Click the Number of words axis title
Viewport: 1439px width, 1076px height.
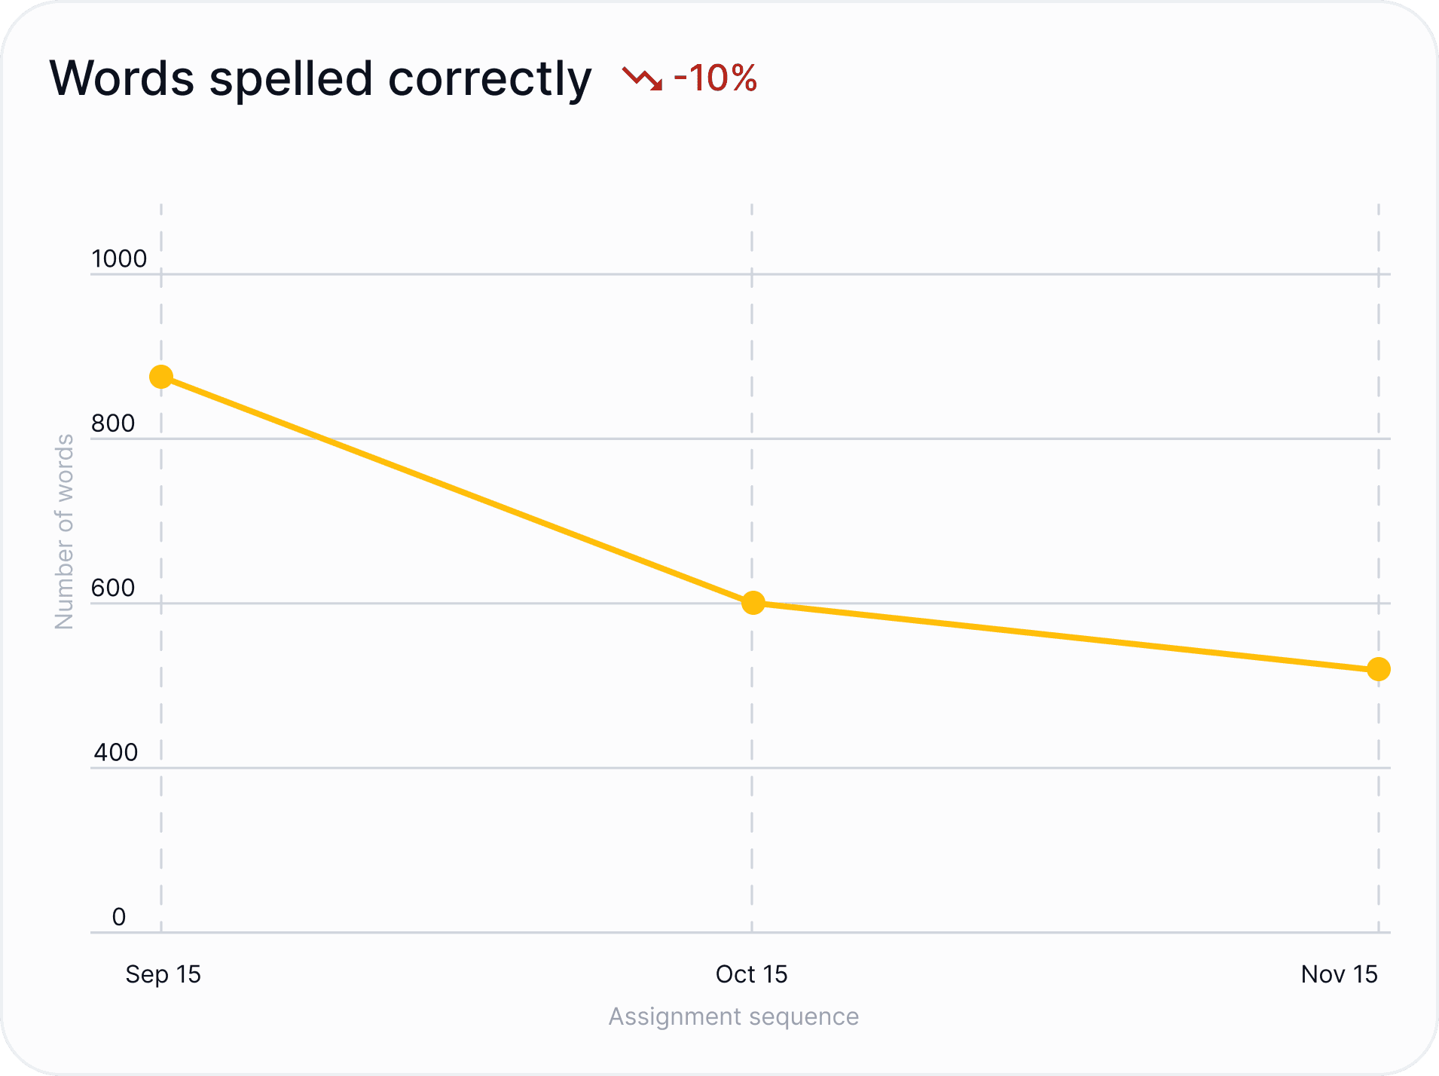tap(65, 532)
